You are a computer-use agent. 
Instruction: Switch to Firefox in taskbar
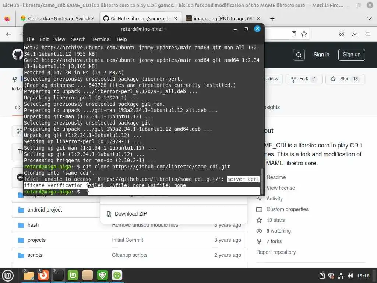(x=43, y=275)
